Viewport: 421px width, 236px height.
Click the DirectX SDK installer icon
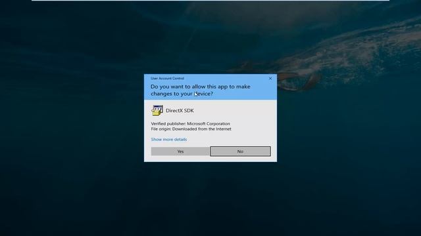[157, 111]
